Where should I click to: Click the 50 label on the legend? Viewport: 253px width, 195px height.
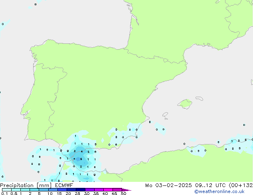click(x=124, y=194)
